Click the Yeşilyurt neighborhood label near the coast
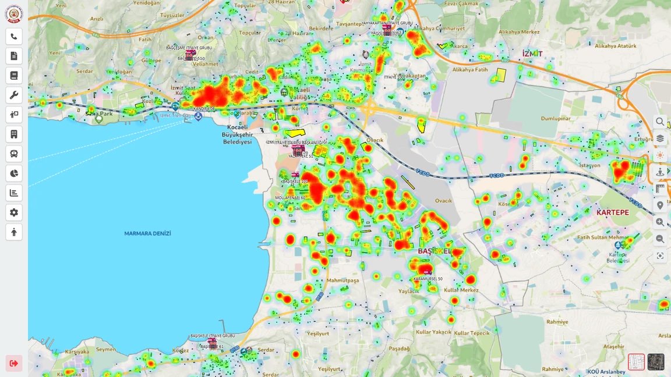Image resolution: width=671 pixels, height=377 pixels. point(318,333)
